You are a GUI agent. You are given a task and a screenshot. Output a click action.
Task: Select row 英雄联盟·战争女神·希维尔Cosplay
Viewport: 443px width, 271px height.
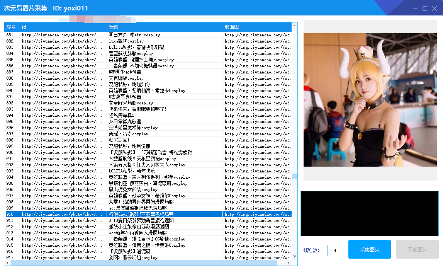(x=148, y=196)
